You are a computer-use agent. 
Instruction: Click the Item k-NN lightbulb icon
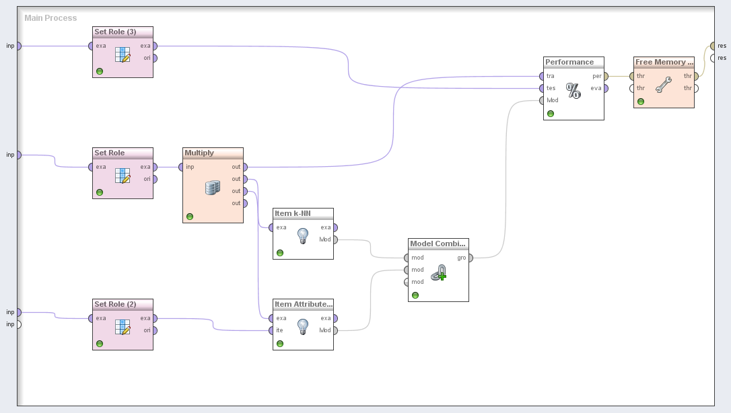pyautogui.click(x=303, y=235)
